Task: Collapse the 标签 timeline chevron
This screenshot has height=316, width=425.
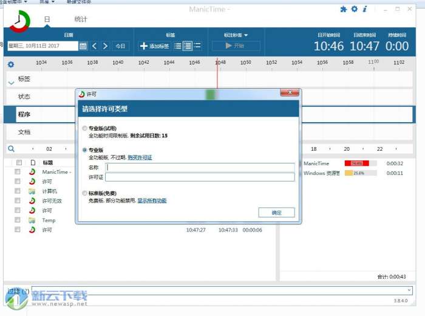Action: pos(11,83)
